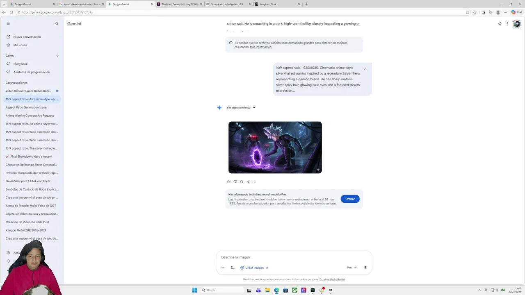Image resolution: width=525 pixels, height=295 pixels.
Task: Open the more options dots under the response
Action: [x=255, y=182]
